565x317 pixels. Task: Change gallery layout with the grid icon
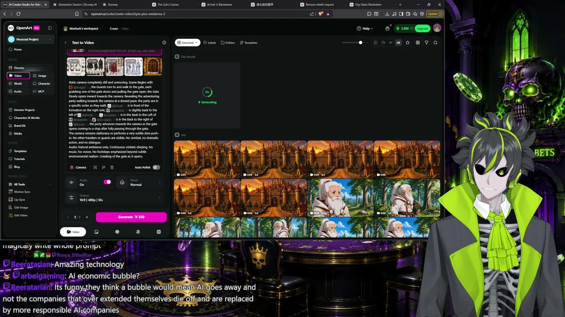418,43
